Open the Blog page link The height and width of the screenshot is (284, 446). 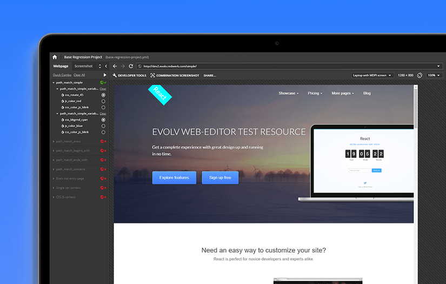pos(367,93)
